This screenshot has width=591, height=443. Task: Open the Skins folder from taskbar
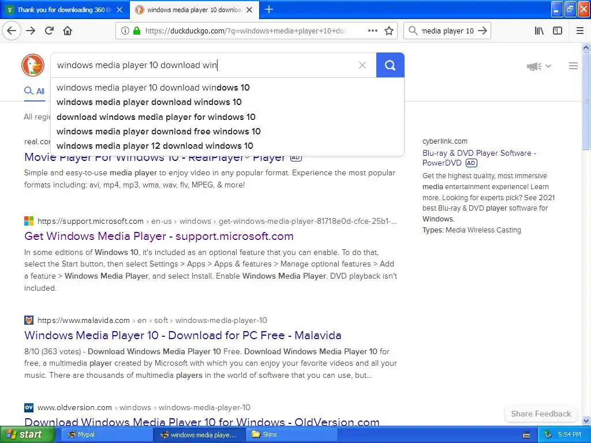(291, 434)
